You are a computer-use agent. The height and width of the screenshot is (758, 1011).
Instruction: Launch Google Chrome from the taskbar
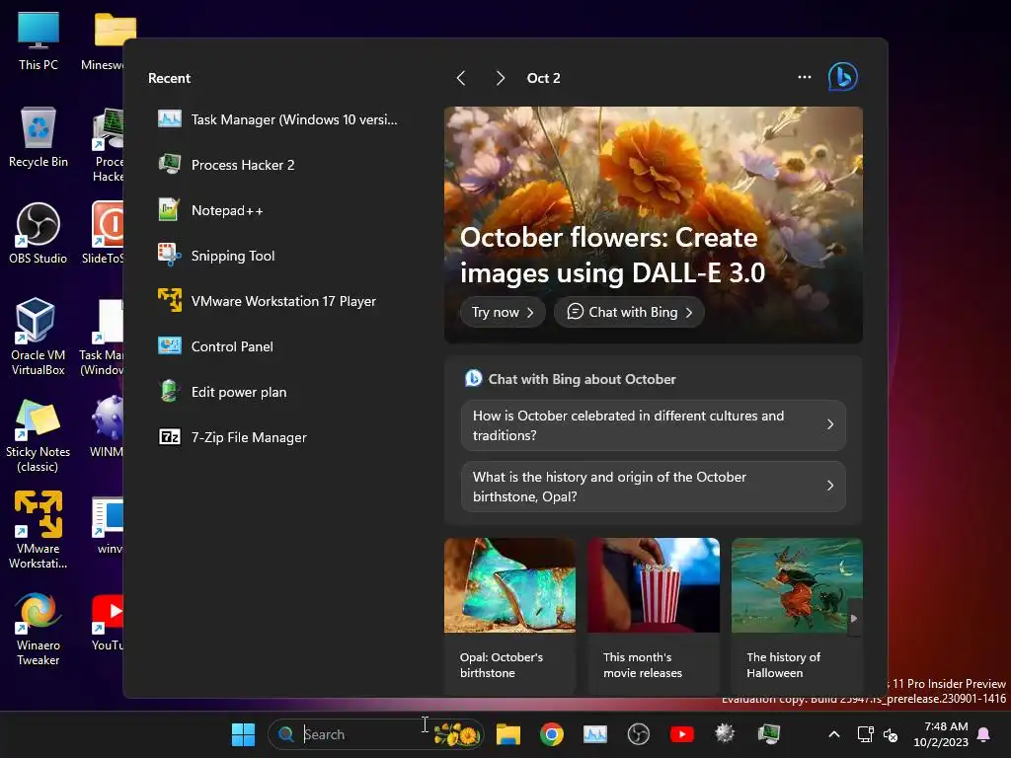pos(552,734)
